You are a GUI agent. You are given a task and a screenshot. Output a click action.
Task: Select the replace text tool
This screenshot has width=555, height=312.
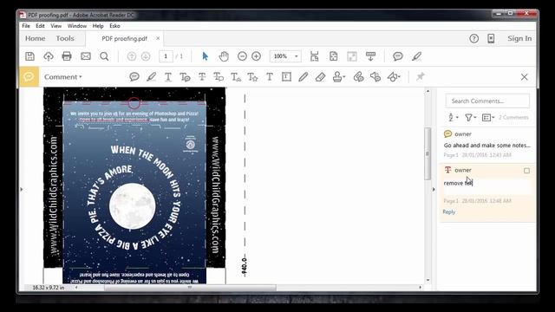click(x=219, y=77)
